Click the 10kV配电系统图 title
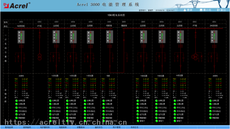Image resolution: width=230 pixels, height=129 pixels. pyautogui.click(x=116, y=15)
